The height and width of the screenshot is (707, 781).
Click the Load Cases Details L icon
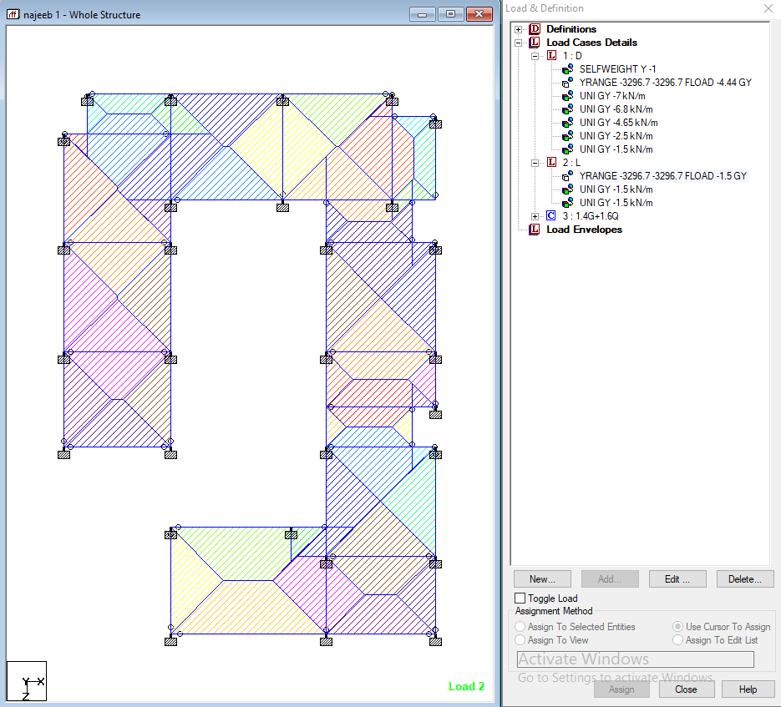[535, 43]
